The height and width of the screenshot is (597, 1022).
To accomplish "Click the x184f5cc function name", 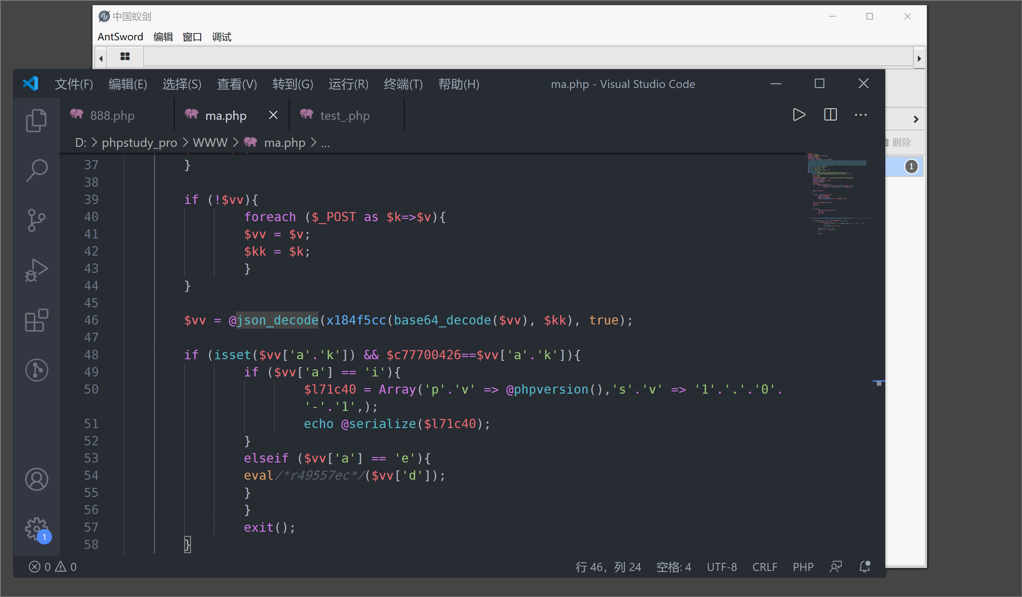I will [x=356, y=320].
